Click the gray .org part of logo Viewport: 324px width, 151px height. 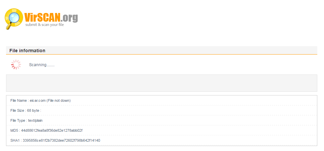[69, 18]
